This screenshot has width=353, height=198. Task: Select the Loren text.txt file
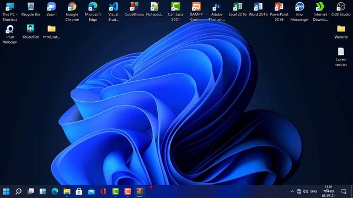coord(341,57)
